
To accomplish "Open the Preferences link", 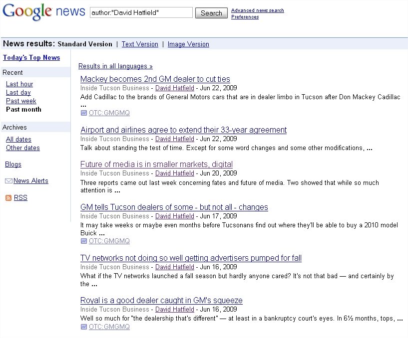I will [x=245, y=17].
